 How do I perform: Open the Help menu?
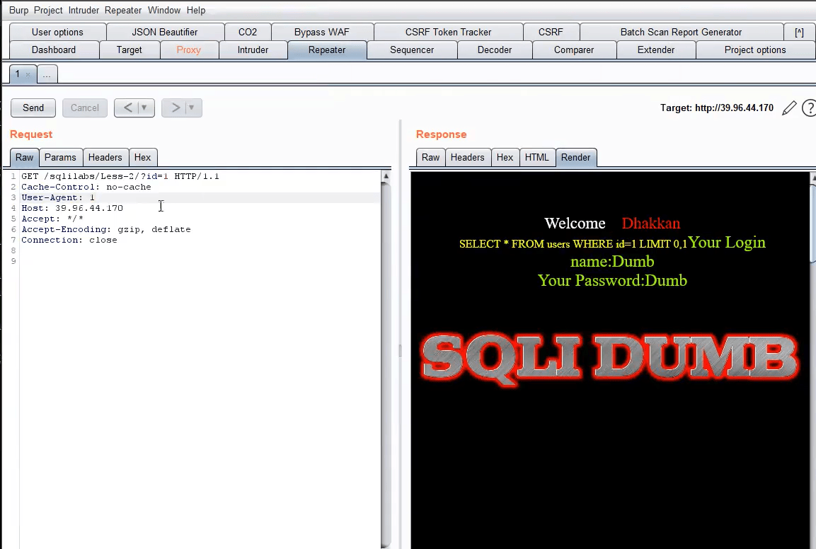pos(196,10)
